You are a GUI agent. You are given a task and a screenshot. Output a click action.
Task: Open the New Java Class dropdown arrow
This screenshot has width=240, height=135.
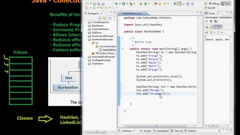149,4
